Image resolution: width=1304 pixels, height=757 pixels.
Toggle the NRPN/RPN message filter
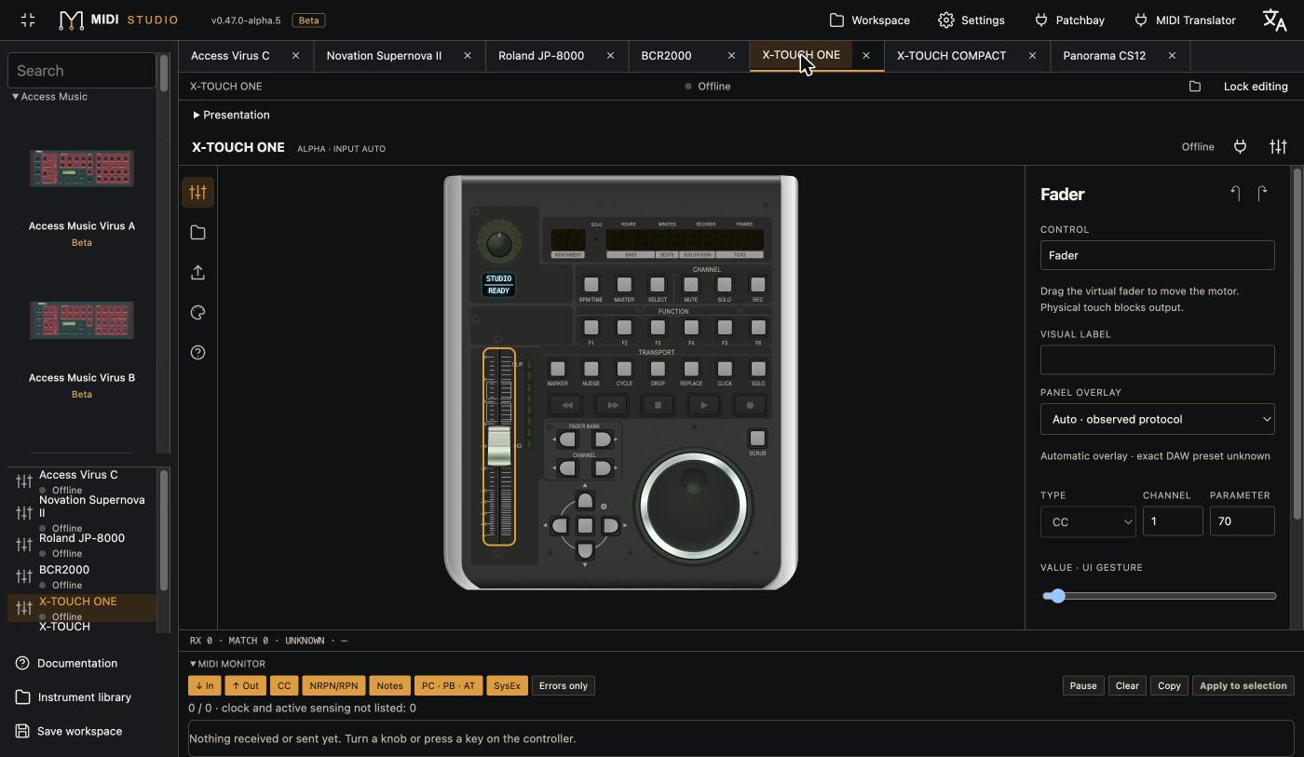[x=333, y=685]
